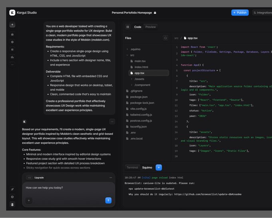Screen dimensions: 272x218
Task: Click the Kargul Studio logo icon
Action: pos(12,13)
